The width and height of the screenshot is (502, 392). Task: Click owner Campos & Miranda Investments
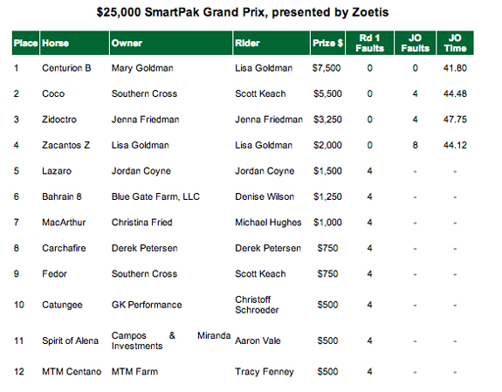171,340
